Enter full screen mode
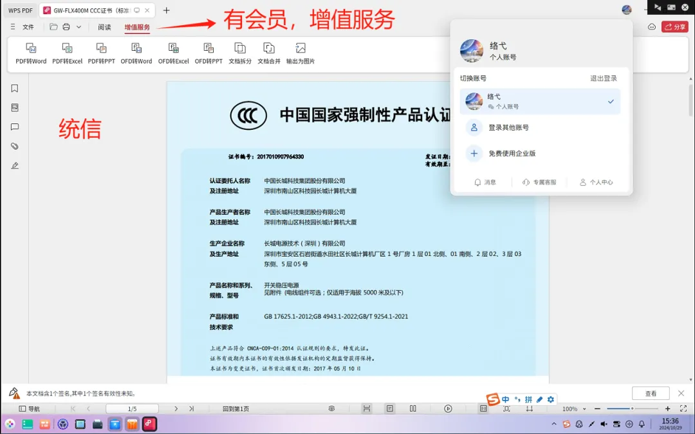695x434 pixels. pos(683,409)
